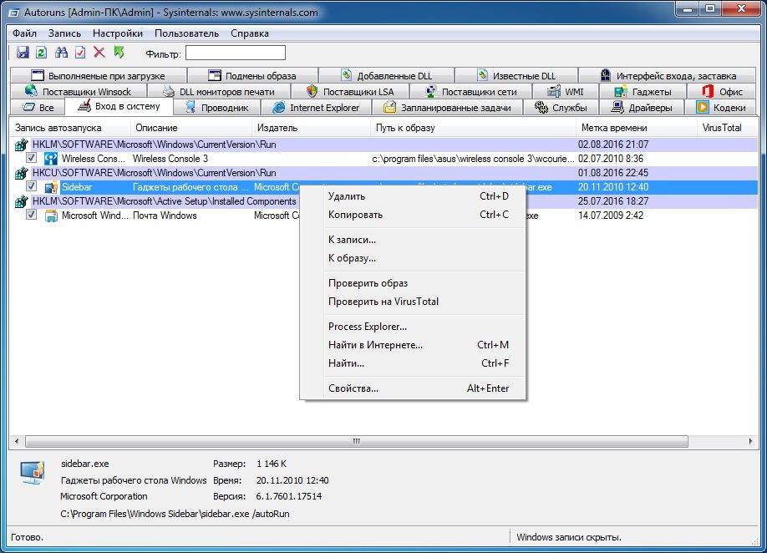
Task: Open the Гаджеты tab
Action: point(643,91)
